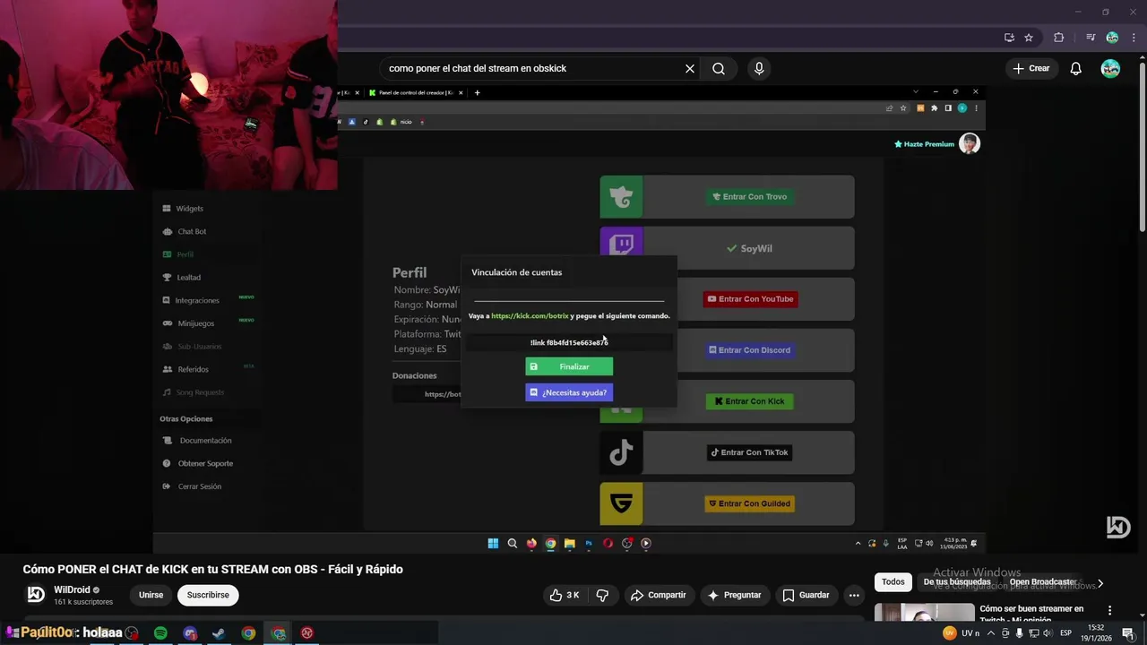Click the Compartir share button
This screenshot has height=645, width=1147.
pyautogui.click(x=658, y=595)
